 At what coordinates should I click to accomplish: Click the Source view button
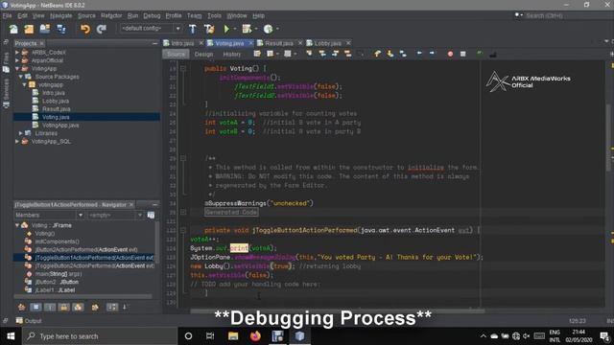click(176, 54)
